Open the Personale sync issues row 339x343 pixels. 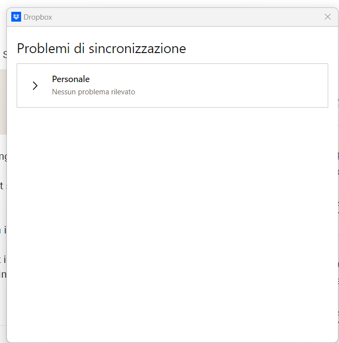pyautogui.click(x=172, y=86)
